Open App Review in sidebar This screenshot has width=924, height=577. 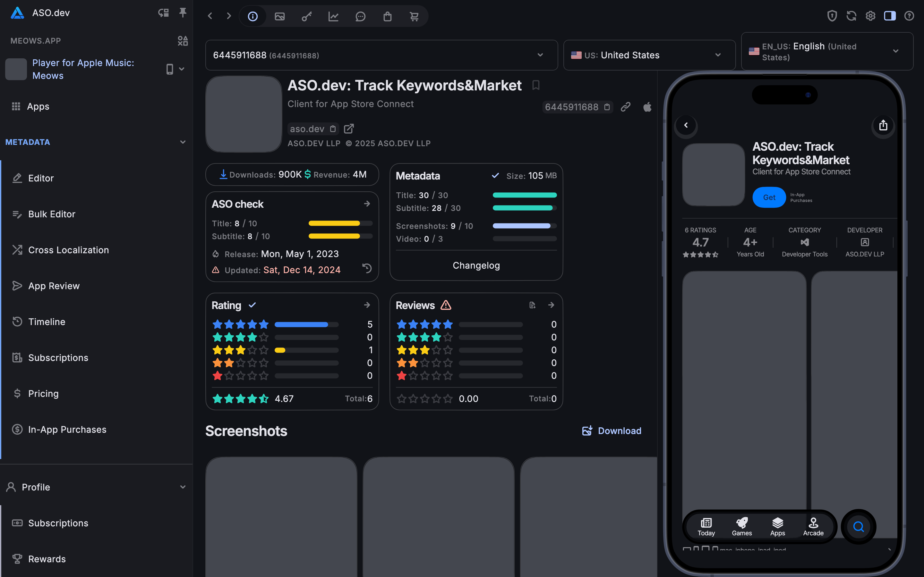click(96, 286)
